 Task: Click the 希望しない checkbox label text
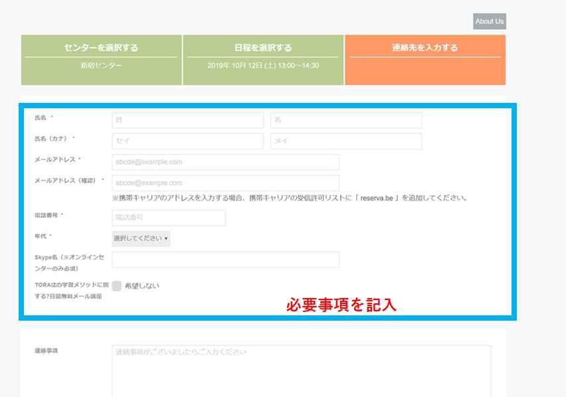(142, 286)
